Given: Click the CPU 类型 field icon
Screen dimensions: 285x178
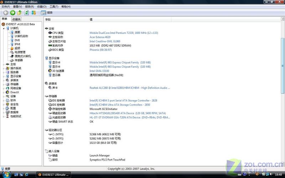Looking at the screenshot, I should 50,33.
